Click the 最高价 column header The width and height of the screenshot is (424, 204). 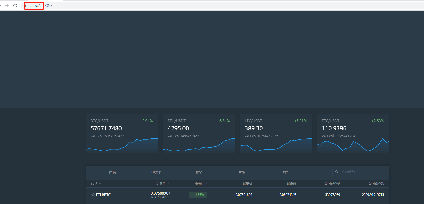point(247,184)
